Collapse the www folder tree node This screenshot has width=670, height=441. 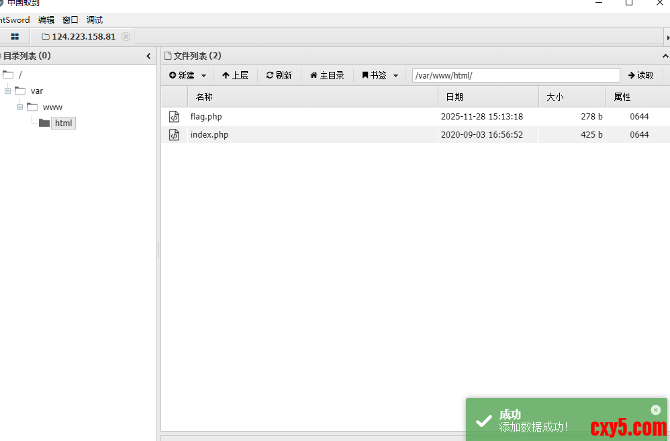20,107
